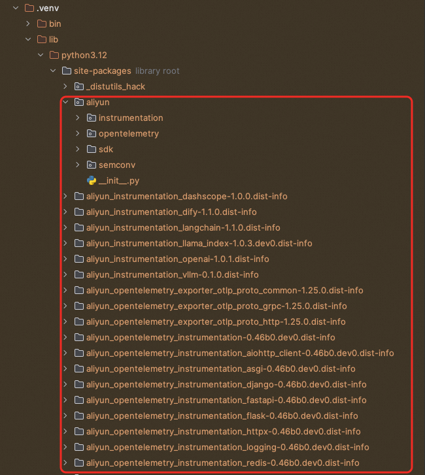425x475 pixels.
Task: Select the .venv folder name
Action: click(48, 8)
